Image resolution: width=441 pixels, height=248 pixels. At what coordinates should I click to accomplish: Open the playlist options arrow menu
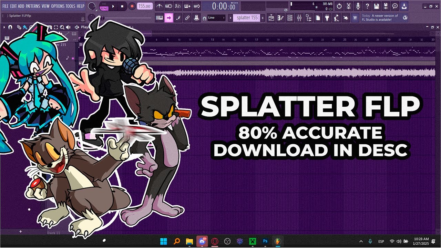(4, 27)
